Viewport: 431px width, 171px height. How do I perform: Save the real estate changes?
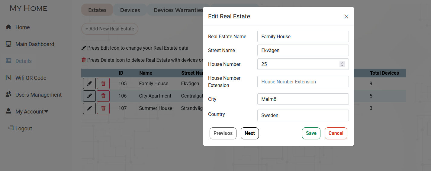click(311, 133)
